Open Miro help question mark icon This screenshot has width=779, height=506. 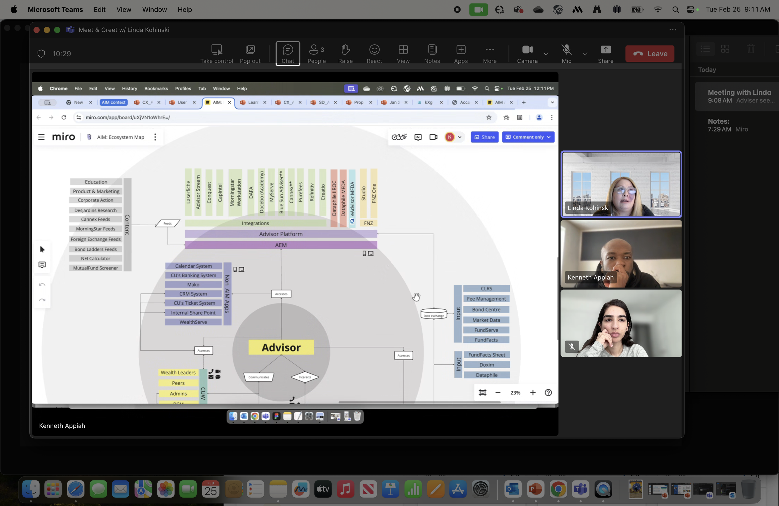point(548,392)
